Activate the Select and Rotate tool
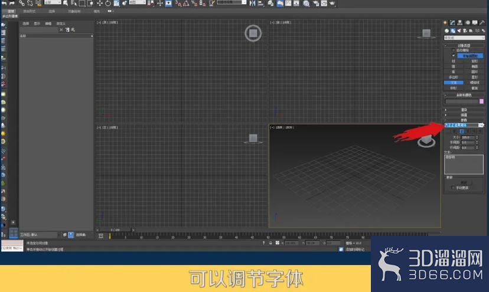The height and width of the screenshot is (292, 489). coord(108,3)
